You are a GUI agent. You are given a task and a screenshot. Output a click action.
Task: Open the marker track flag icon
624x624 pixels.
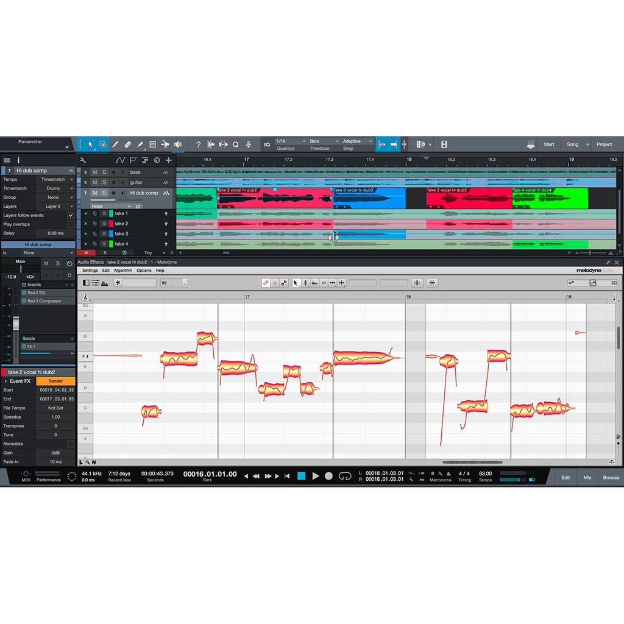133,160
